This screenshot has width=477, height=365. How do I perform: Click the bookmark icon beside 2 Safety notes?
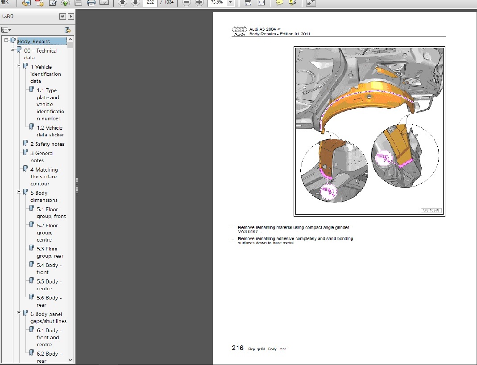coord(25,143)
